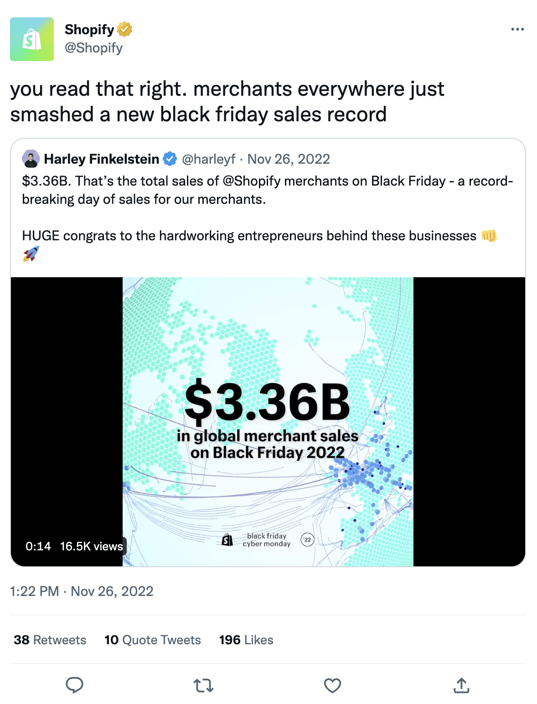Click Harley Finkelstein's blue verified checkmark
Viewport: 537px width, 704px height.
[x=169, y=159]
